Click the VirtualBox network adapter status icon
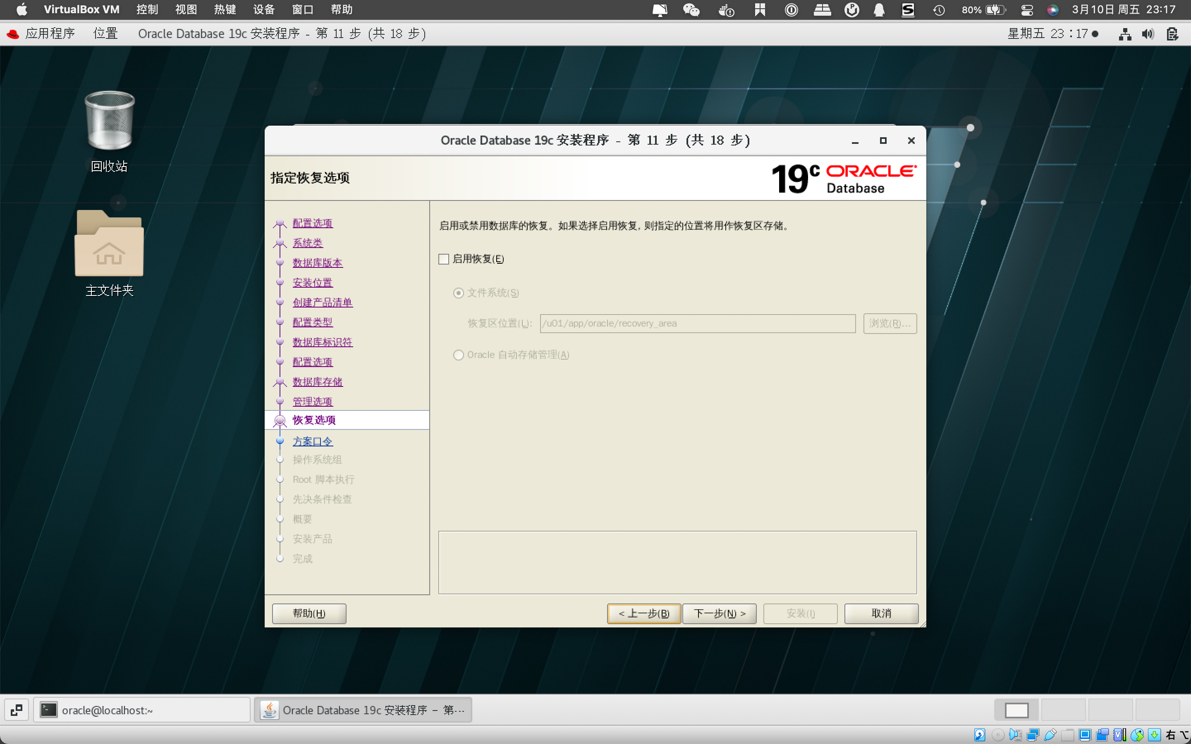The width and height of the screenshot is (1191, 744). click(x=1033, y=735)
